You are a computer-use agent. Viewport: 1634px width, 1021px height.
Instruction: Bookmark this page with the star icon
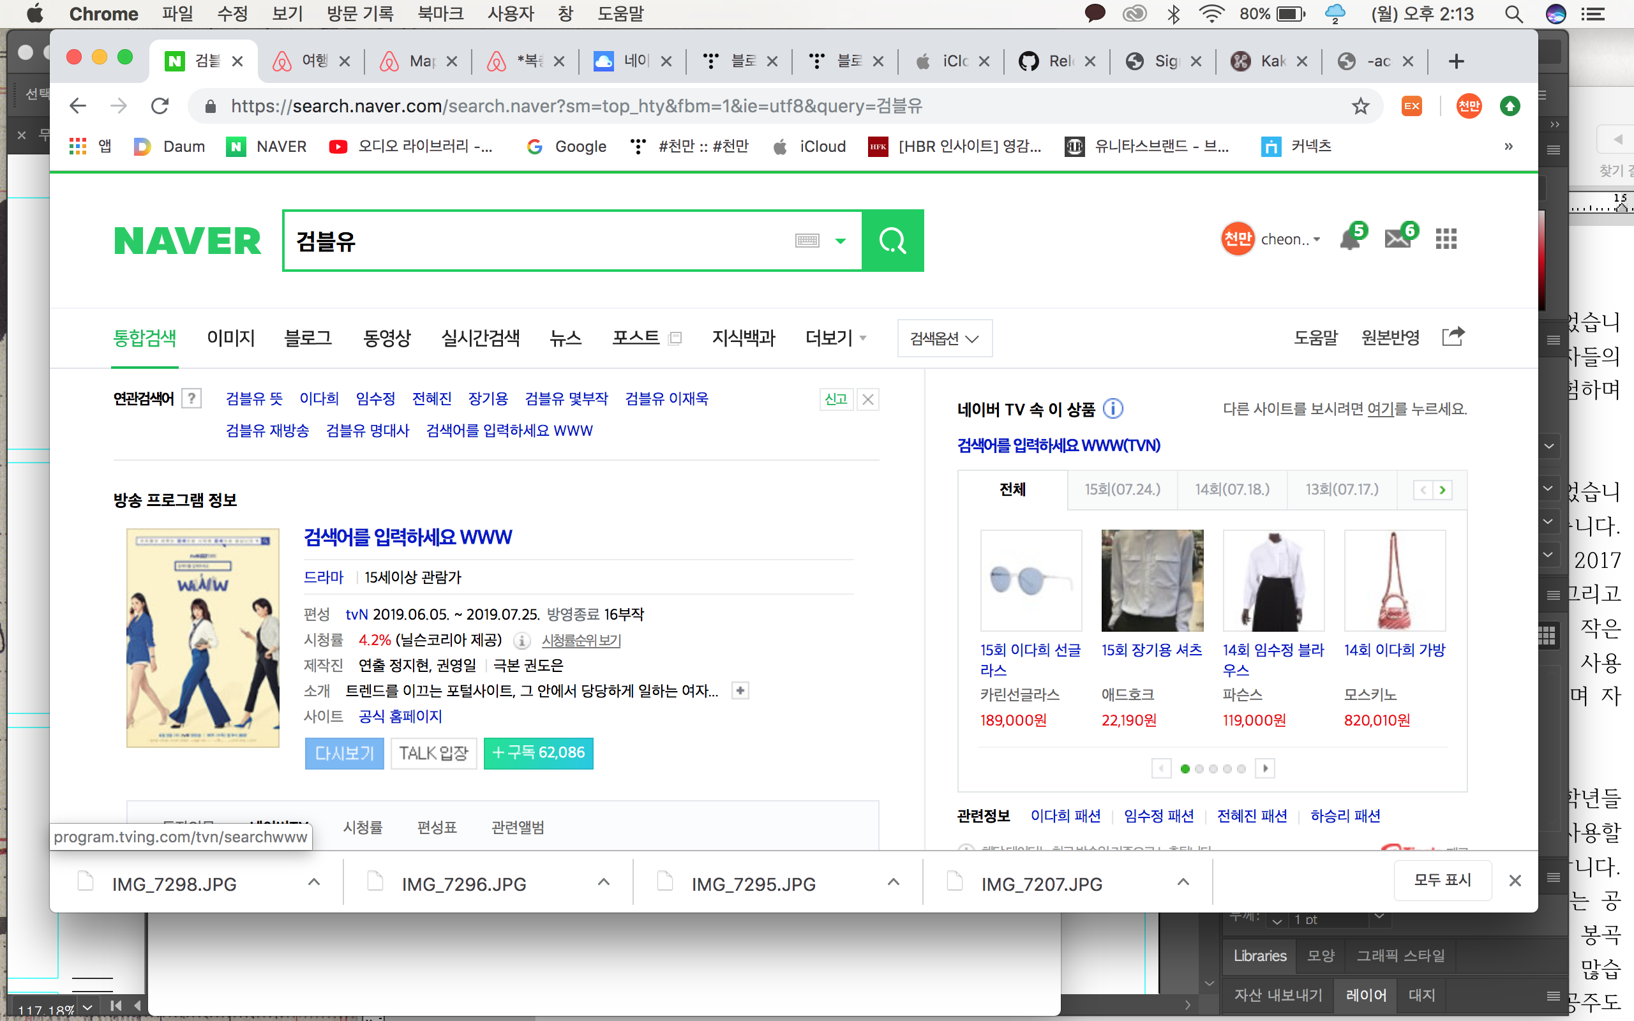coord(1360,106)
